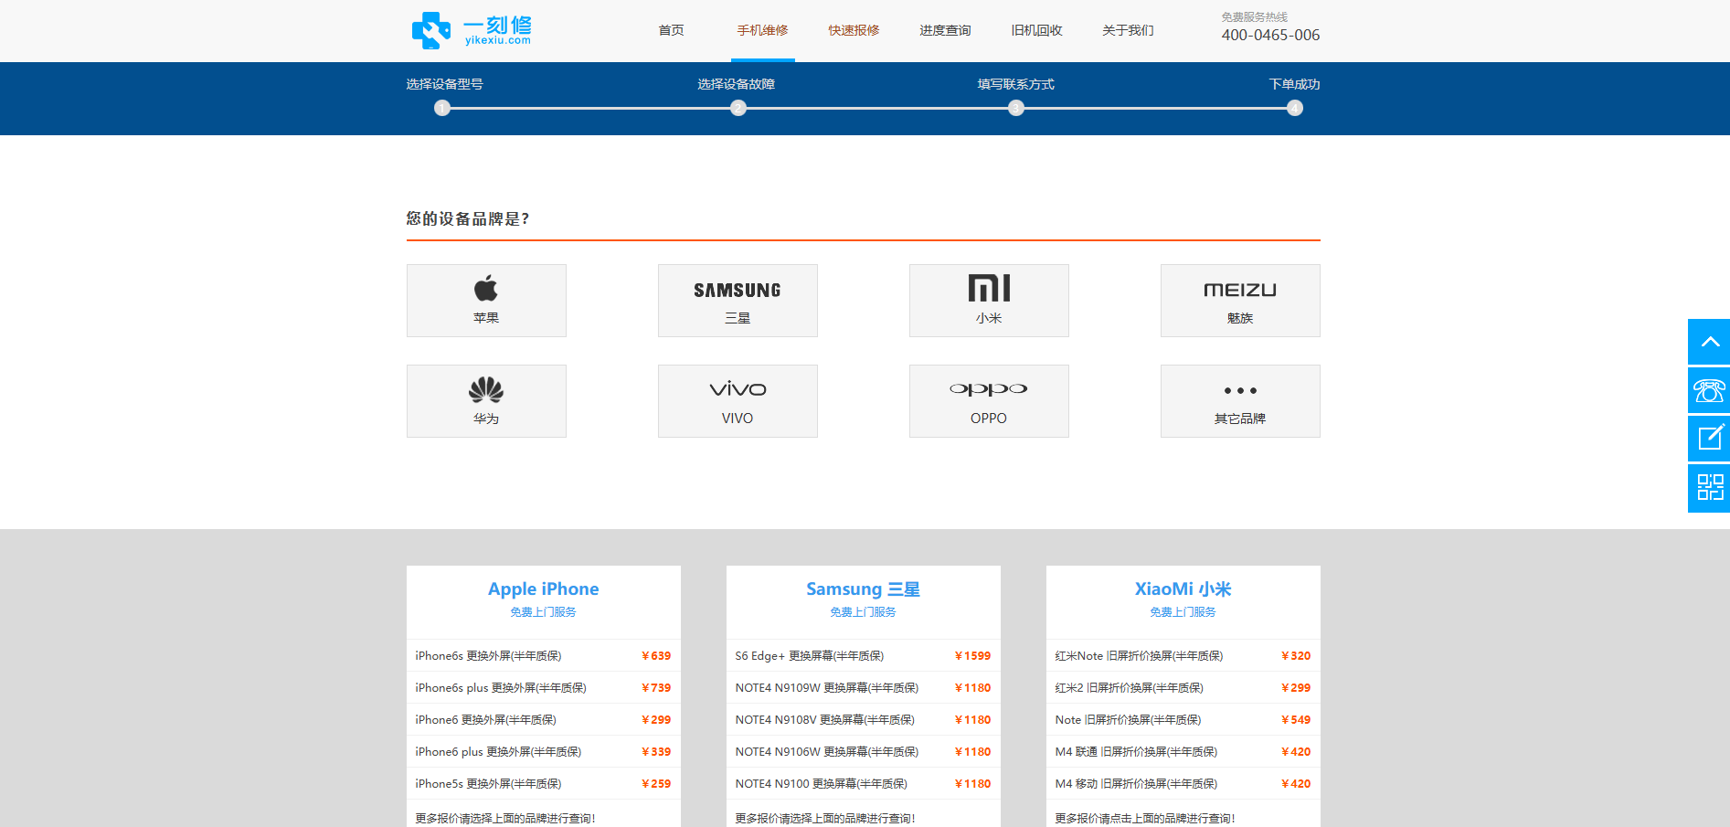Select the Huawei 华为 brand icon
Screen dimensions: 1730x827
point(485,400)
